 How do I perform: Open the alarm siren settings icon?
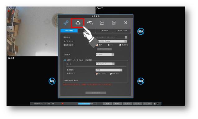coord(102,23)
